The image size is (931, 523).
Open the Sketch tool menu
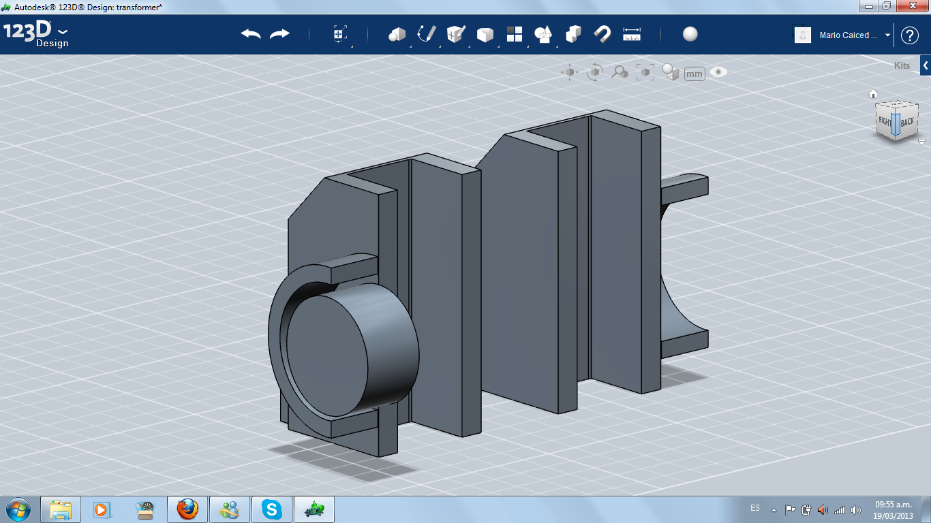pos(427,34)
